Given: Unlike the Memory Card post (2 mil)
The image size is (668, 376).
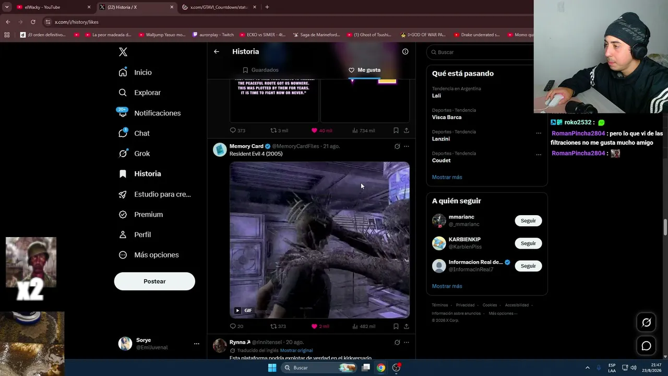Looking at the screenshot, I should (320, 326).
